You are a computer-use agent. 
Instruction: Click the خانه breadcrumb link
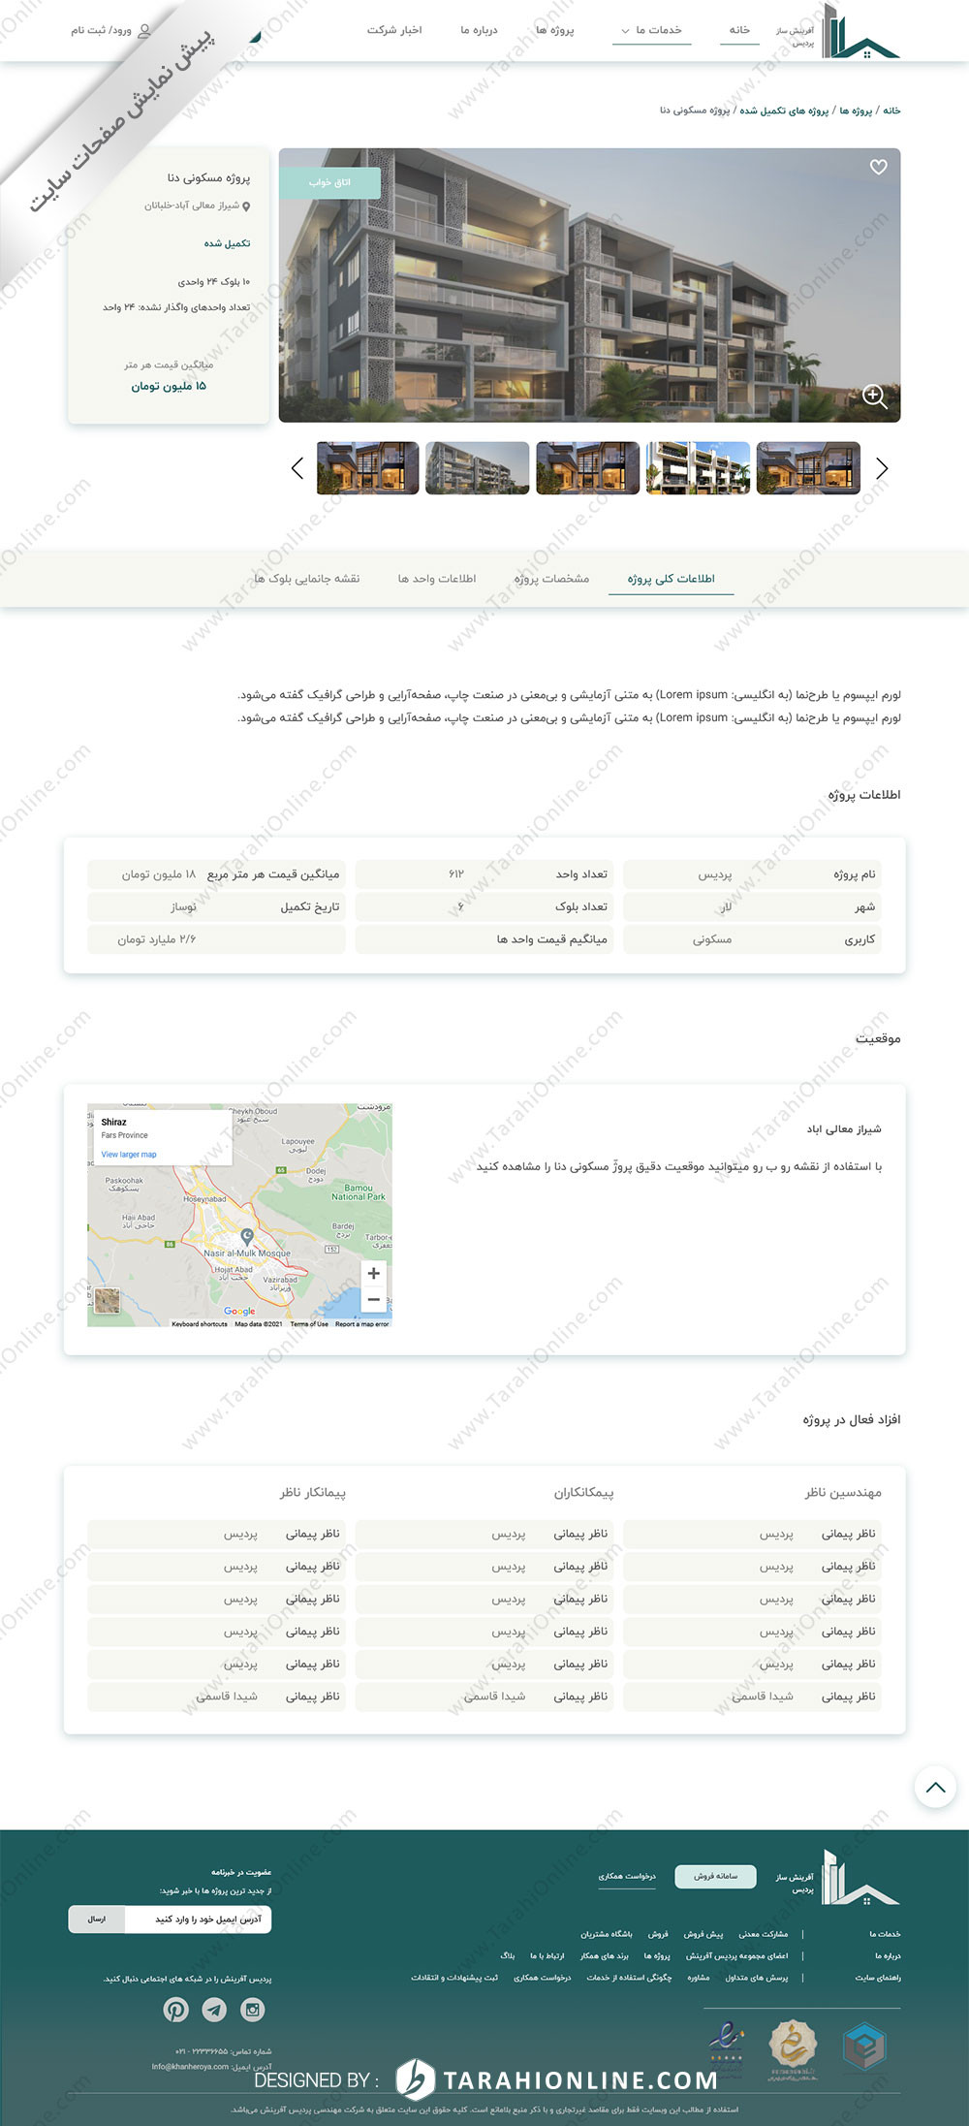coord(891,111)
